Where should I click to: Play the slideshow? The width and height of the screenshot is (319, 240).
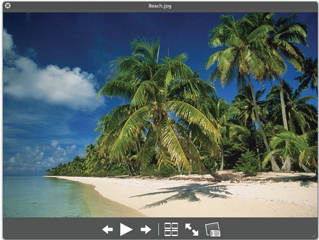pos(126,229)
